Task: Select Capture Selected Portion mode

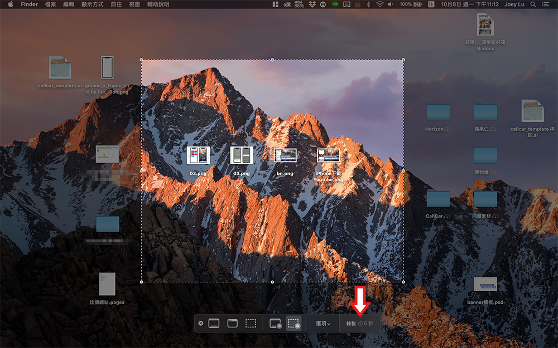Action: [251, 324]
